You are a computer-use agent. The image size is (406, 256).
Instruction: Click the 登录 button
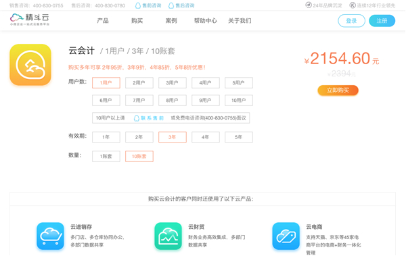point(351,21)
